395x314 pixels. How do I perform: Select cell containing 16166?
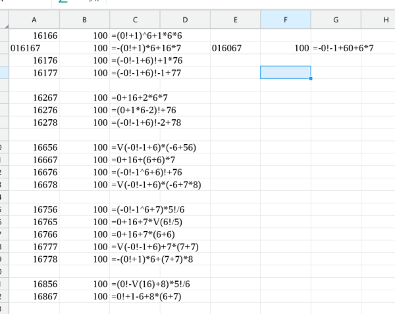click(x=34, y=36)
